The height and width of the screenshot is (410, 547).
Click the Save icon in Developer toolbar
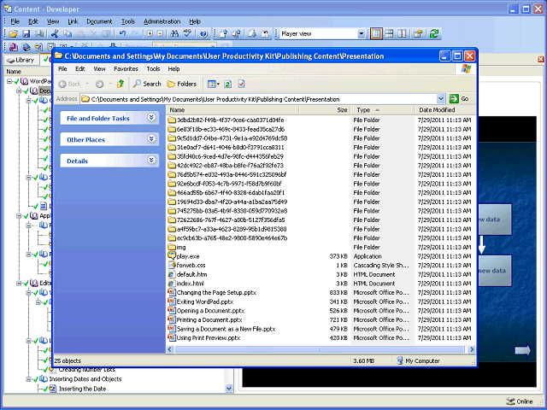coord(26,34)
